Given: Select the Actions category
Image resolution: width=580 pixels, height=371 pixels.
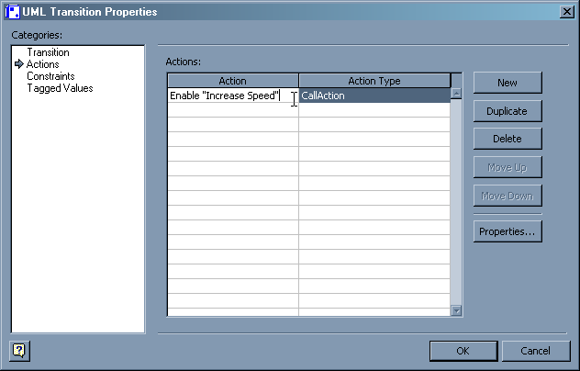Looking at the screenshot, I should [x=43, y=65].
